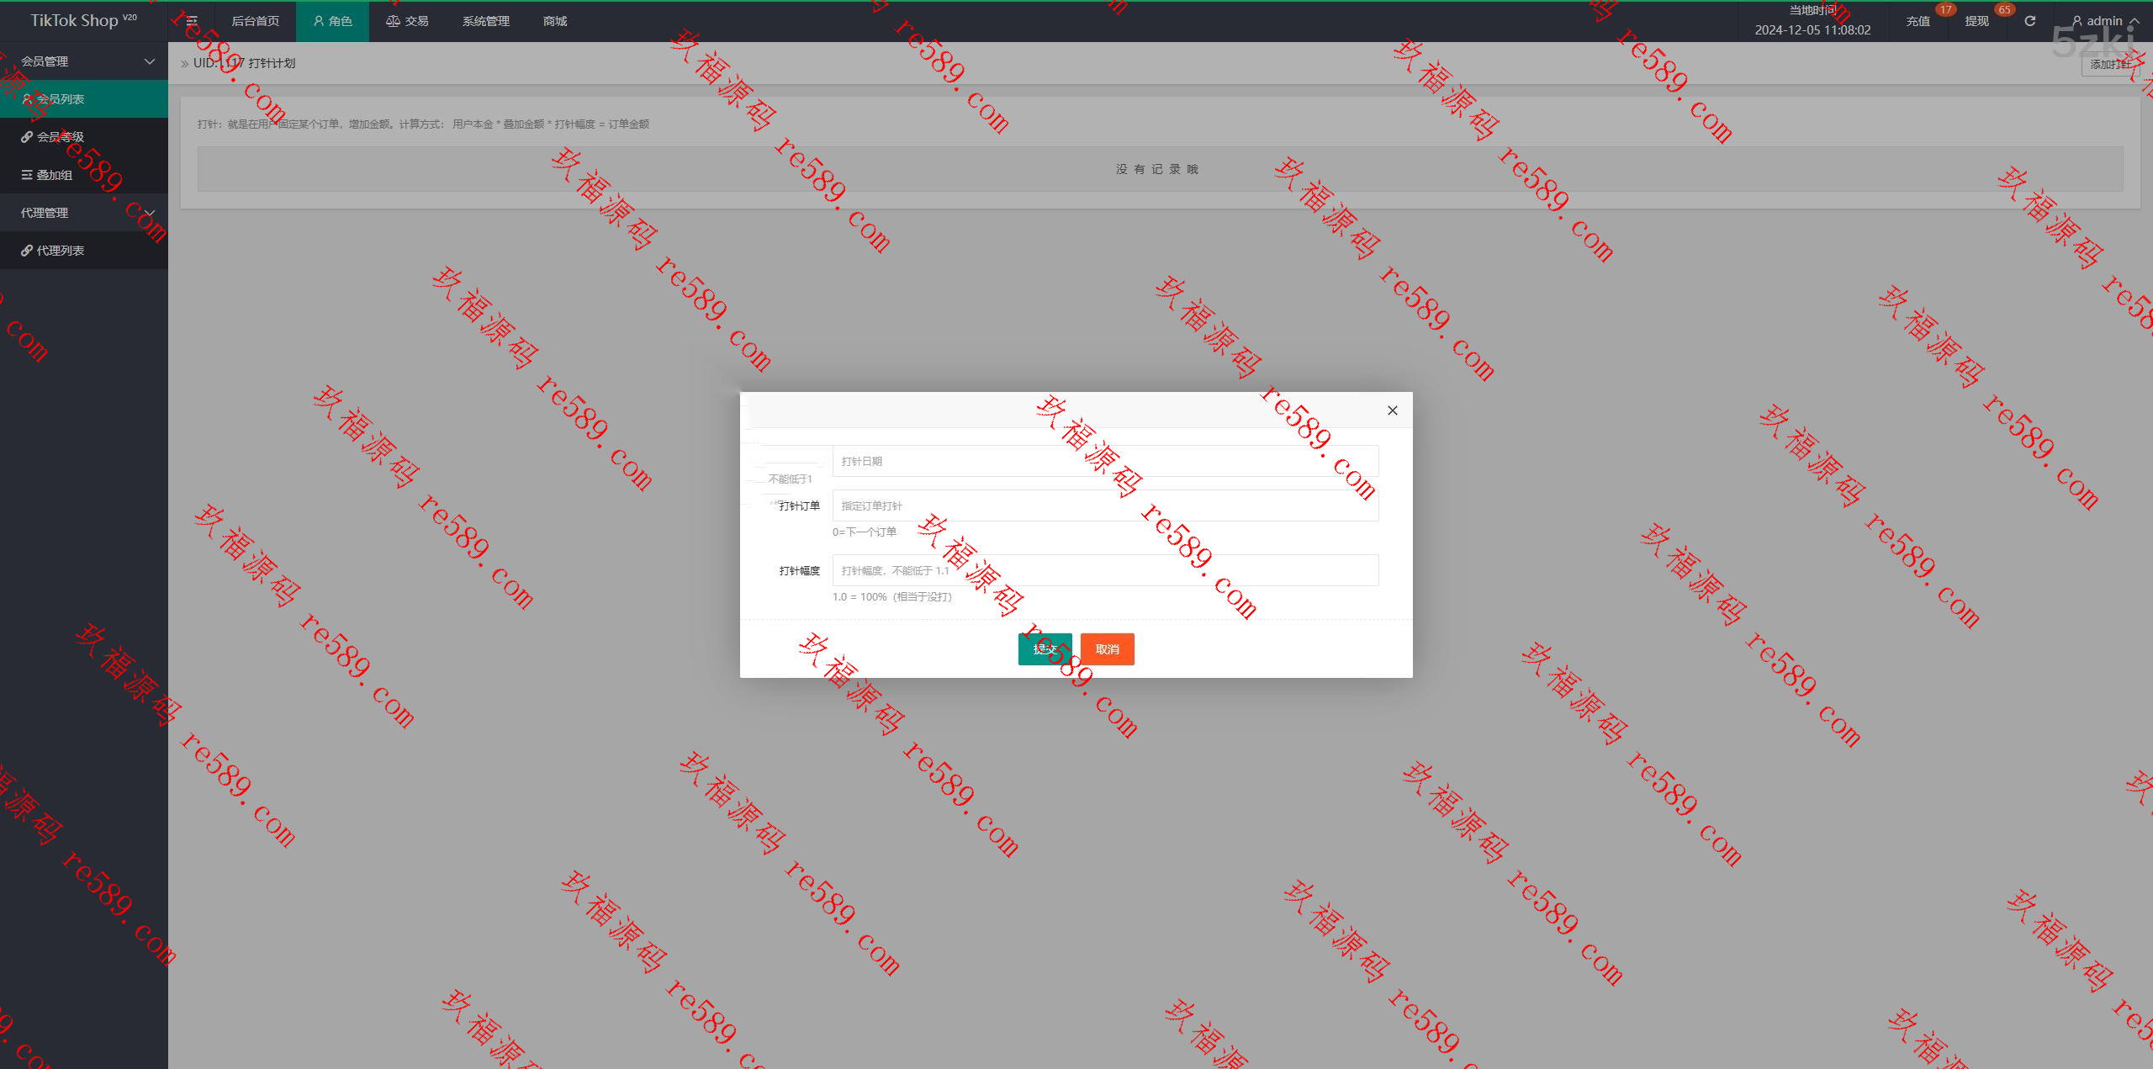Collapse the 代理管理 sidebar section
The image size is (2153, 1069).
[150, 213]
